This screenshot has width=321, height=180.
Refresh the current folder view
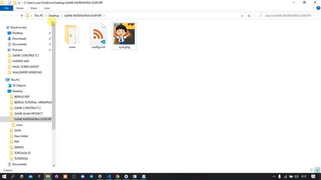[x=249, y=15]
